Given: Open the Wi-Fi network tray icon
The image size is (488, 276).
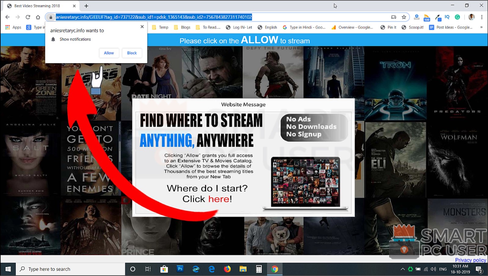Looking at the screenshot, I should tap(426, 269).
